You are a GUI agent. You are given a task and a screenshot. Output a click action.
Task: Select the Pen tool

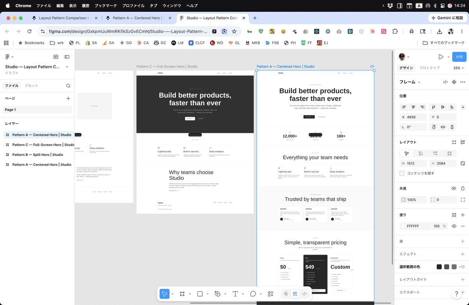click(217, 294)
